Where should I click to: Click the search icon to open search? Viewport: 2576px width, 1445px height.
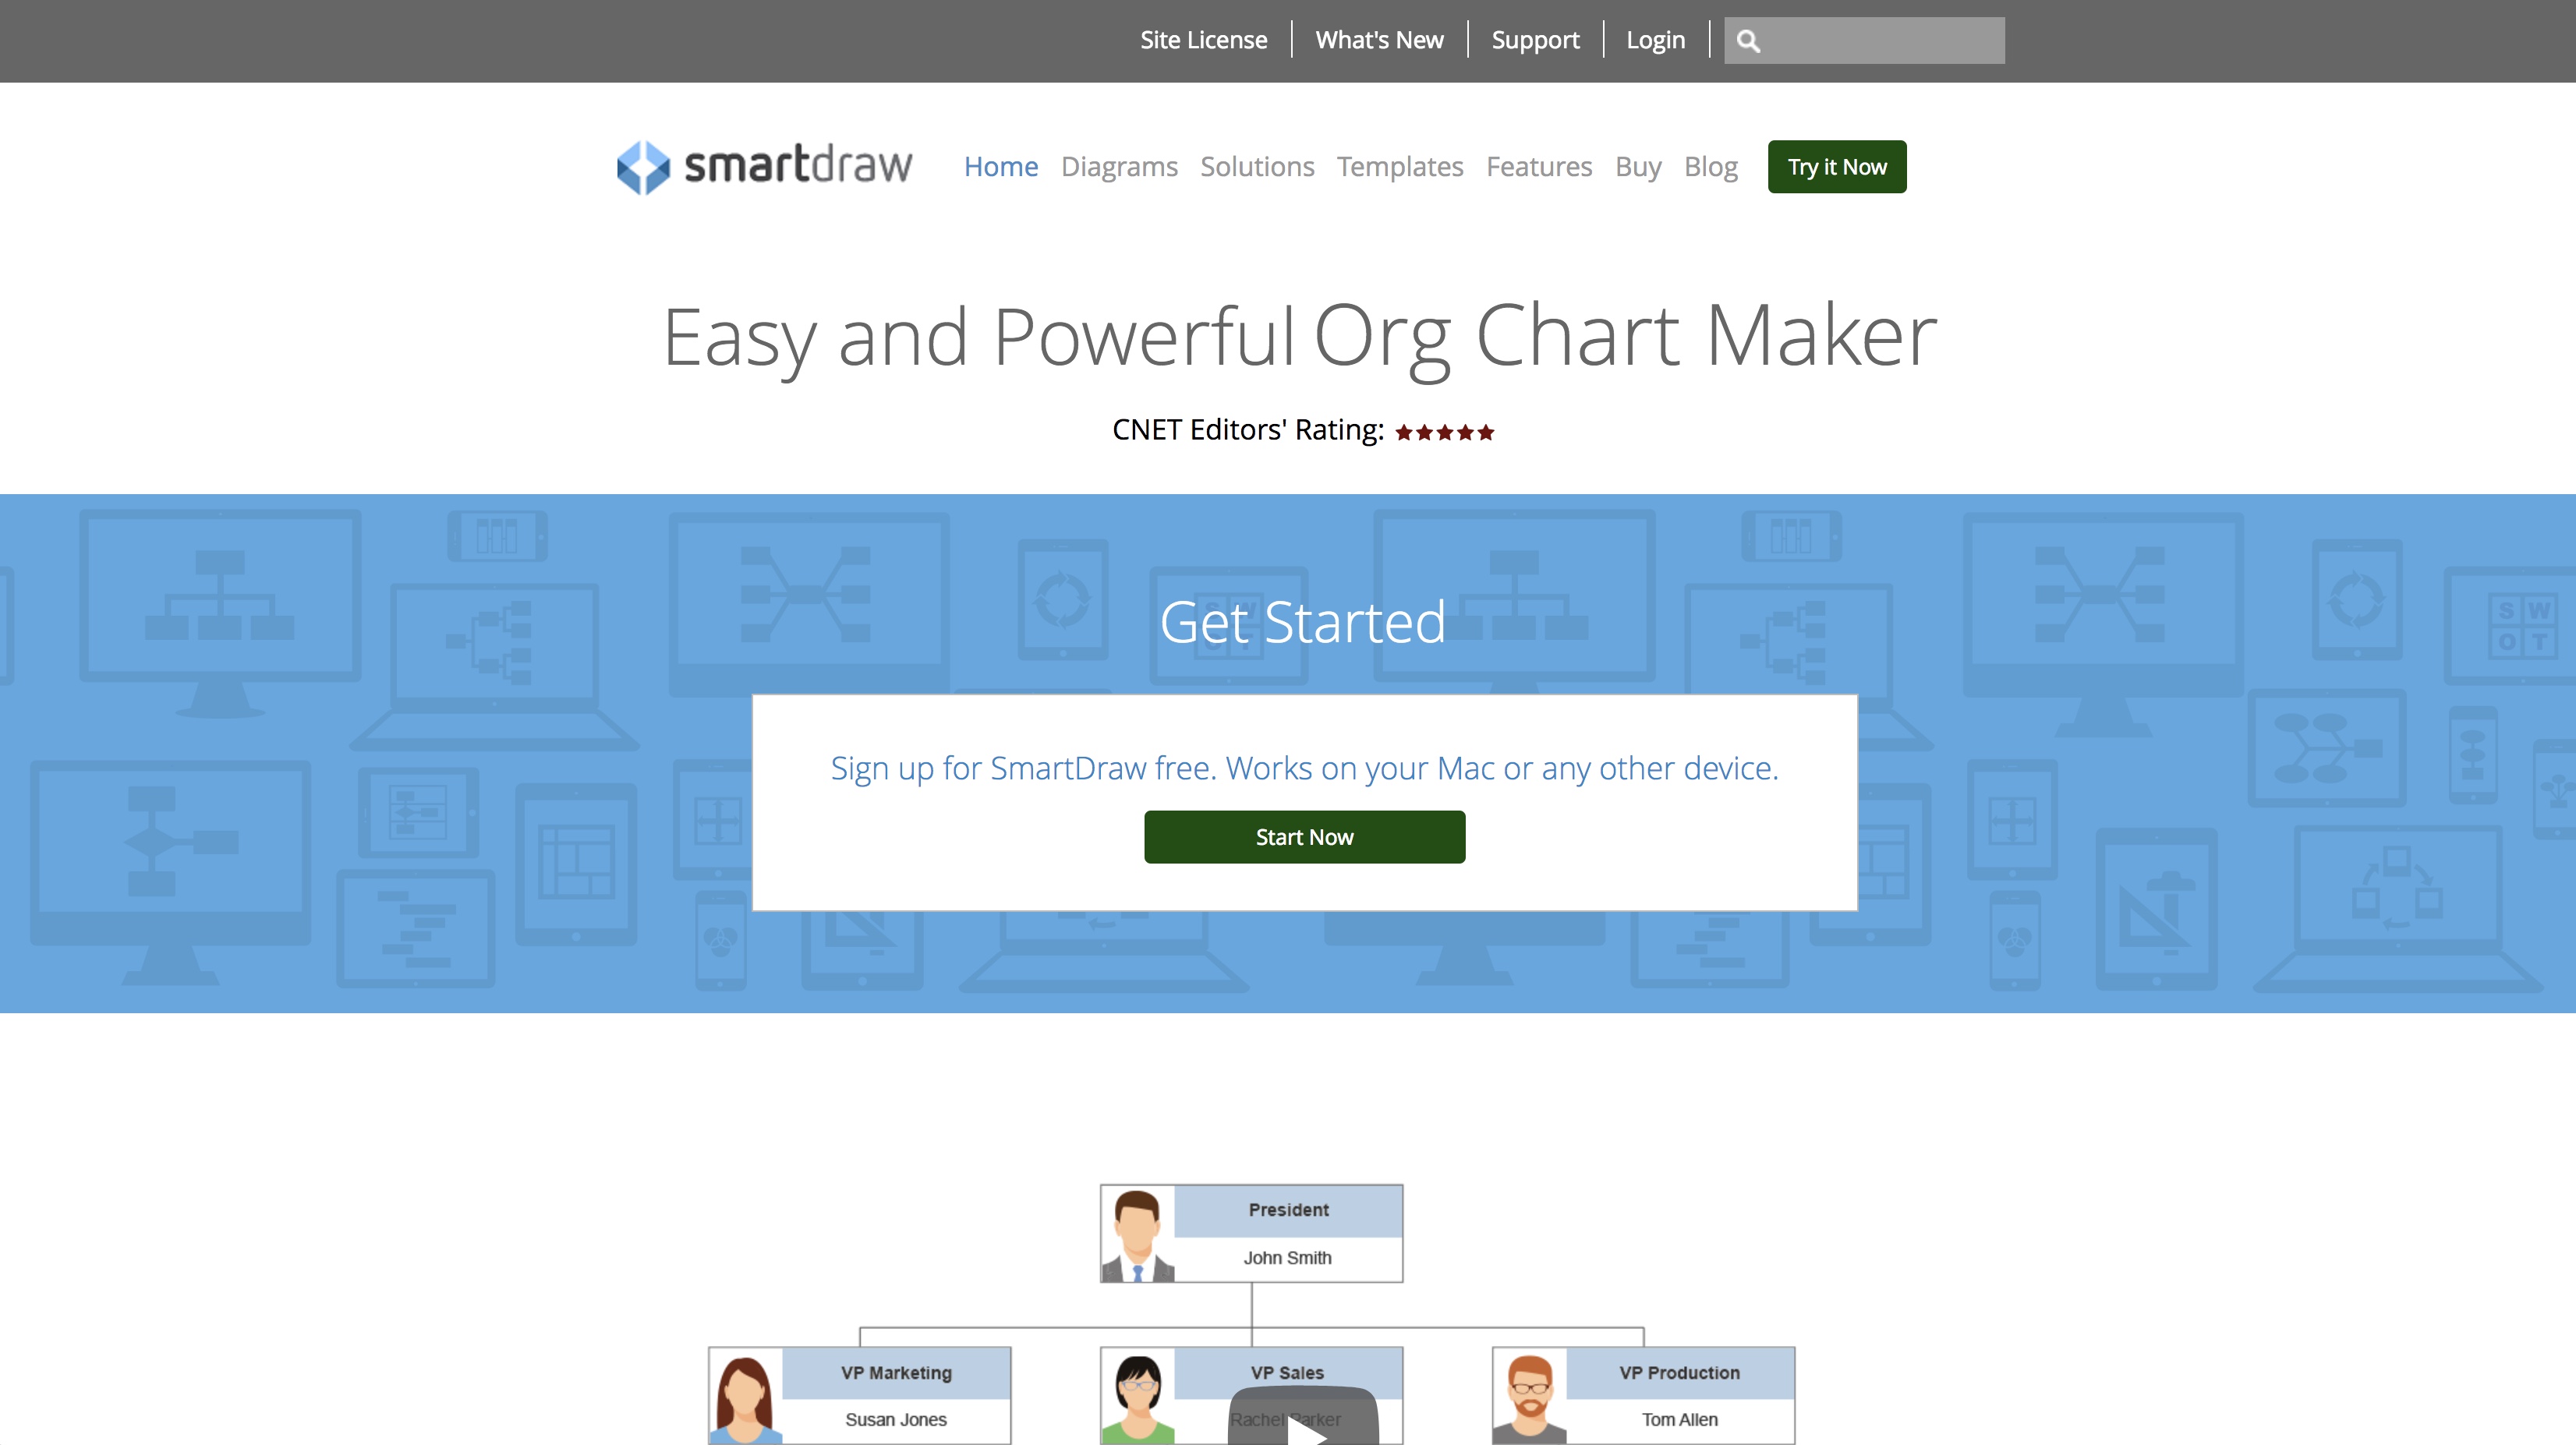point(1748,39)
